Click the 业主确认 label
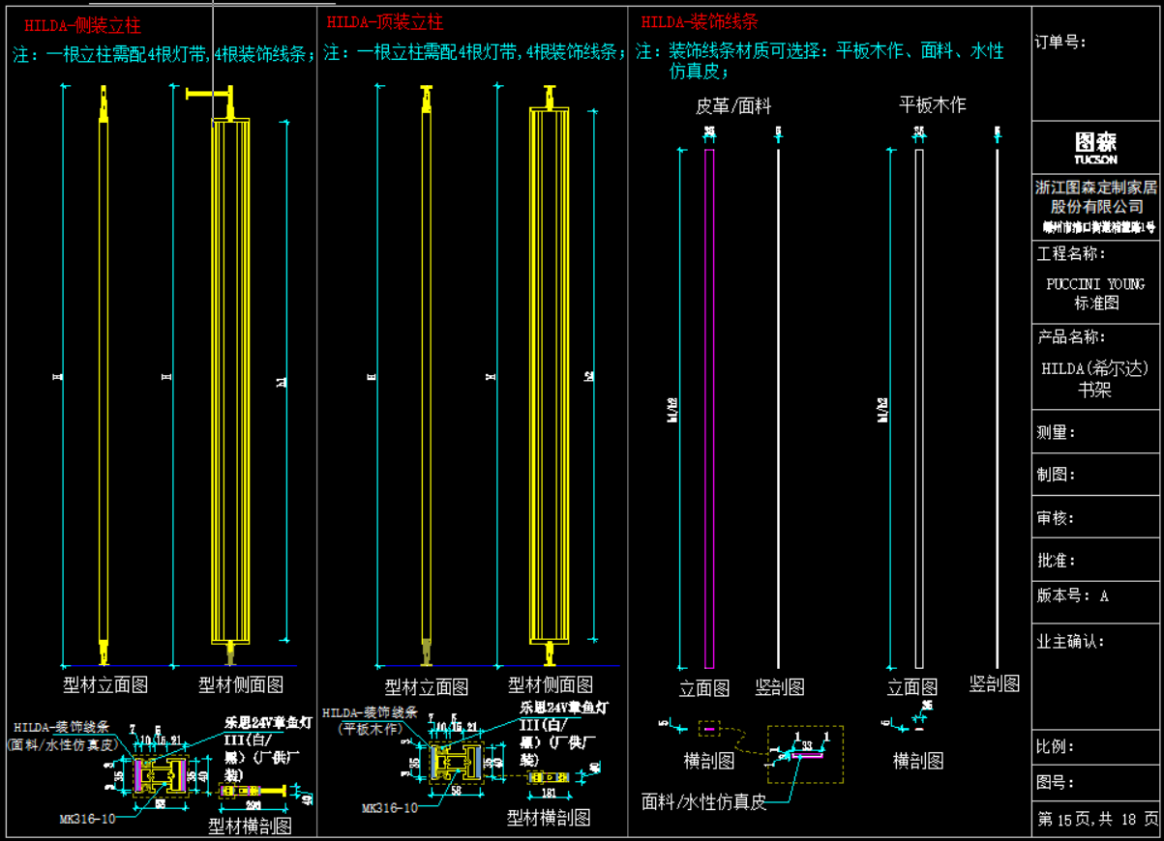 [x=1071, y=642]
